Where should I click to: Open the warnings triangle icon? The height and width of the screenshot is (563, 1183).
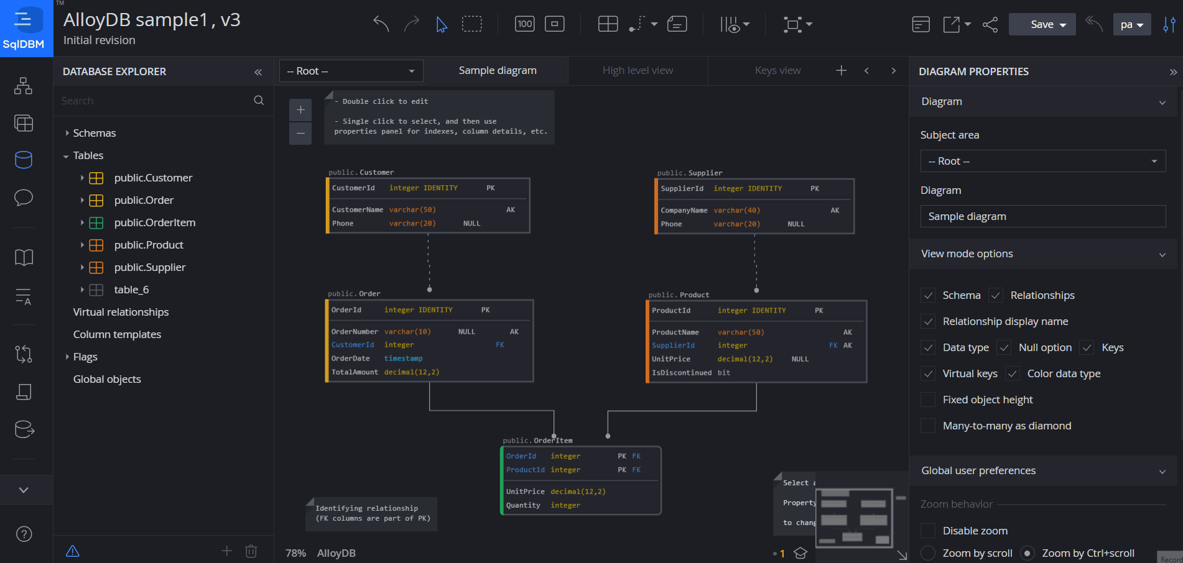(73, 551)
